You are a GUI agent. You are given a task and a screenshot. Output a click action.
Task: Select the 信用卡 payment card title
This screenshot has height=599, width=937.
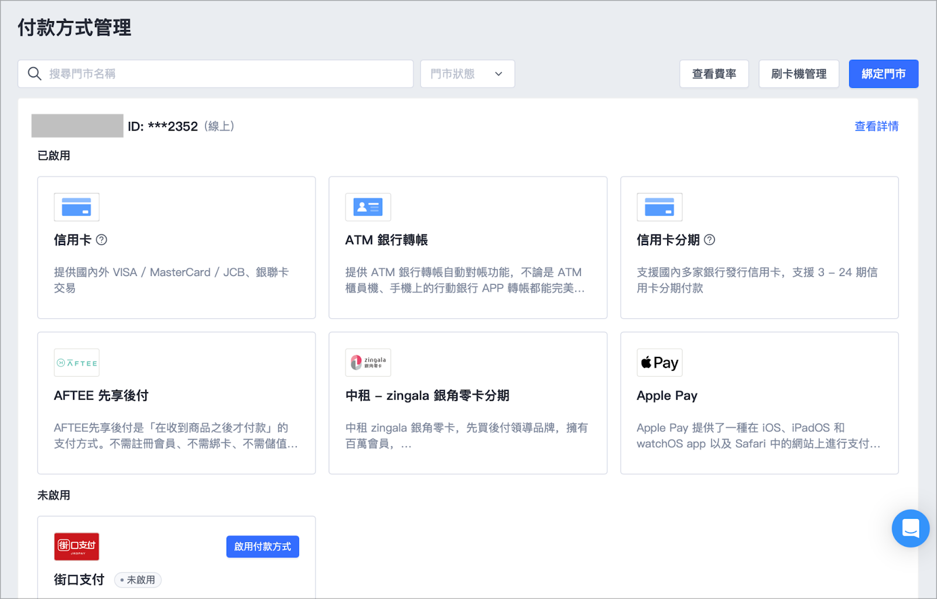[x=73, y=240]
